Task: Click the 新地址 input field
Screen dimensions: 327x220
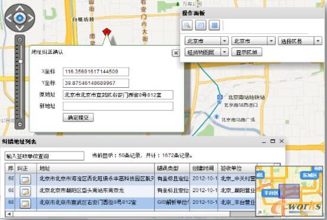Action: point(118,106)
